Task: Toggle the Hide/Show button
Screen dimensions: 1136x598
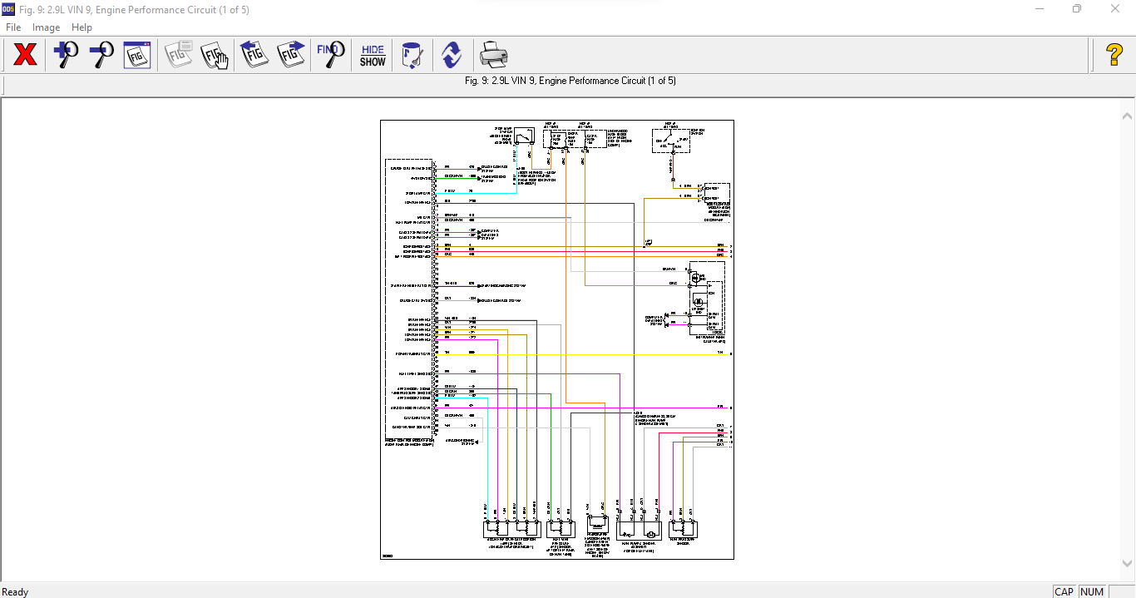Action: coord(373,56)
